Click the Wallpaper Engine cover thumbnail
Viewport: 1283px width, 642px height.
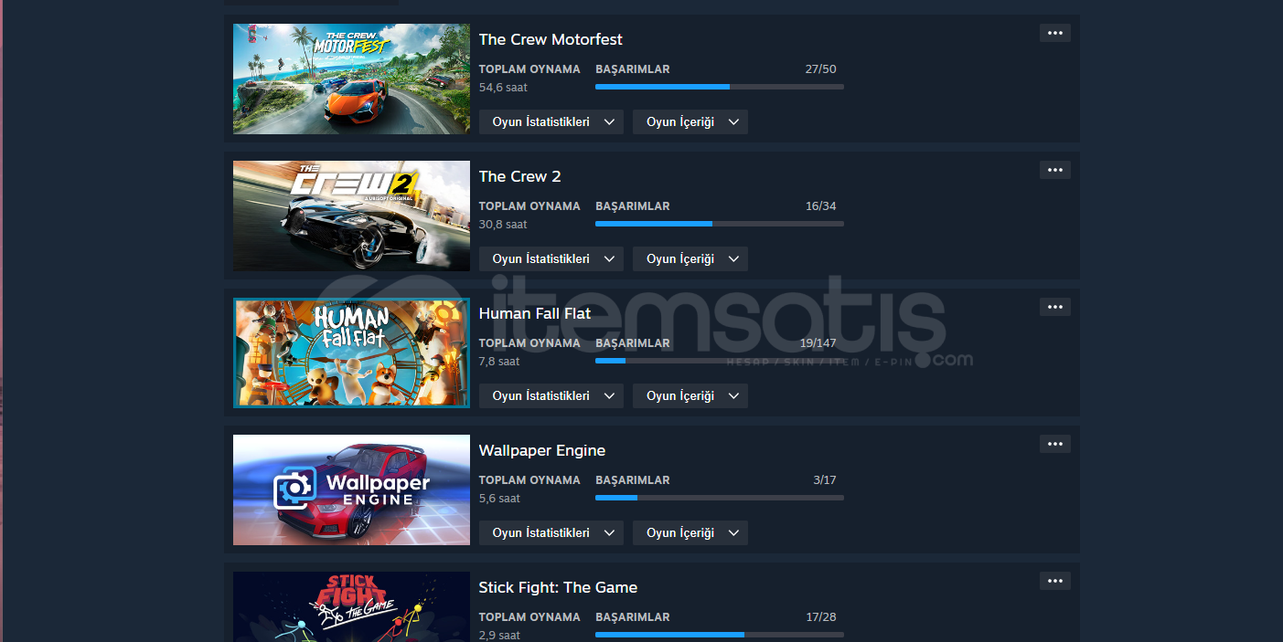pyautogui.click(x=351, y=489)
